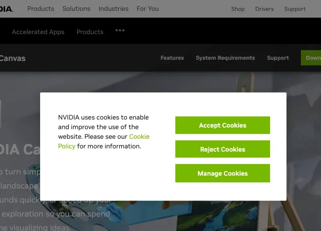
Task: Jump to the Features section
Action: pyautogui.click(x=172, y=58)
